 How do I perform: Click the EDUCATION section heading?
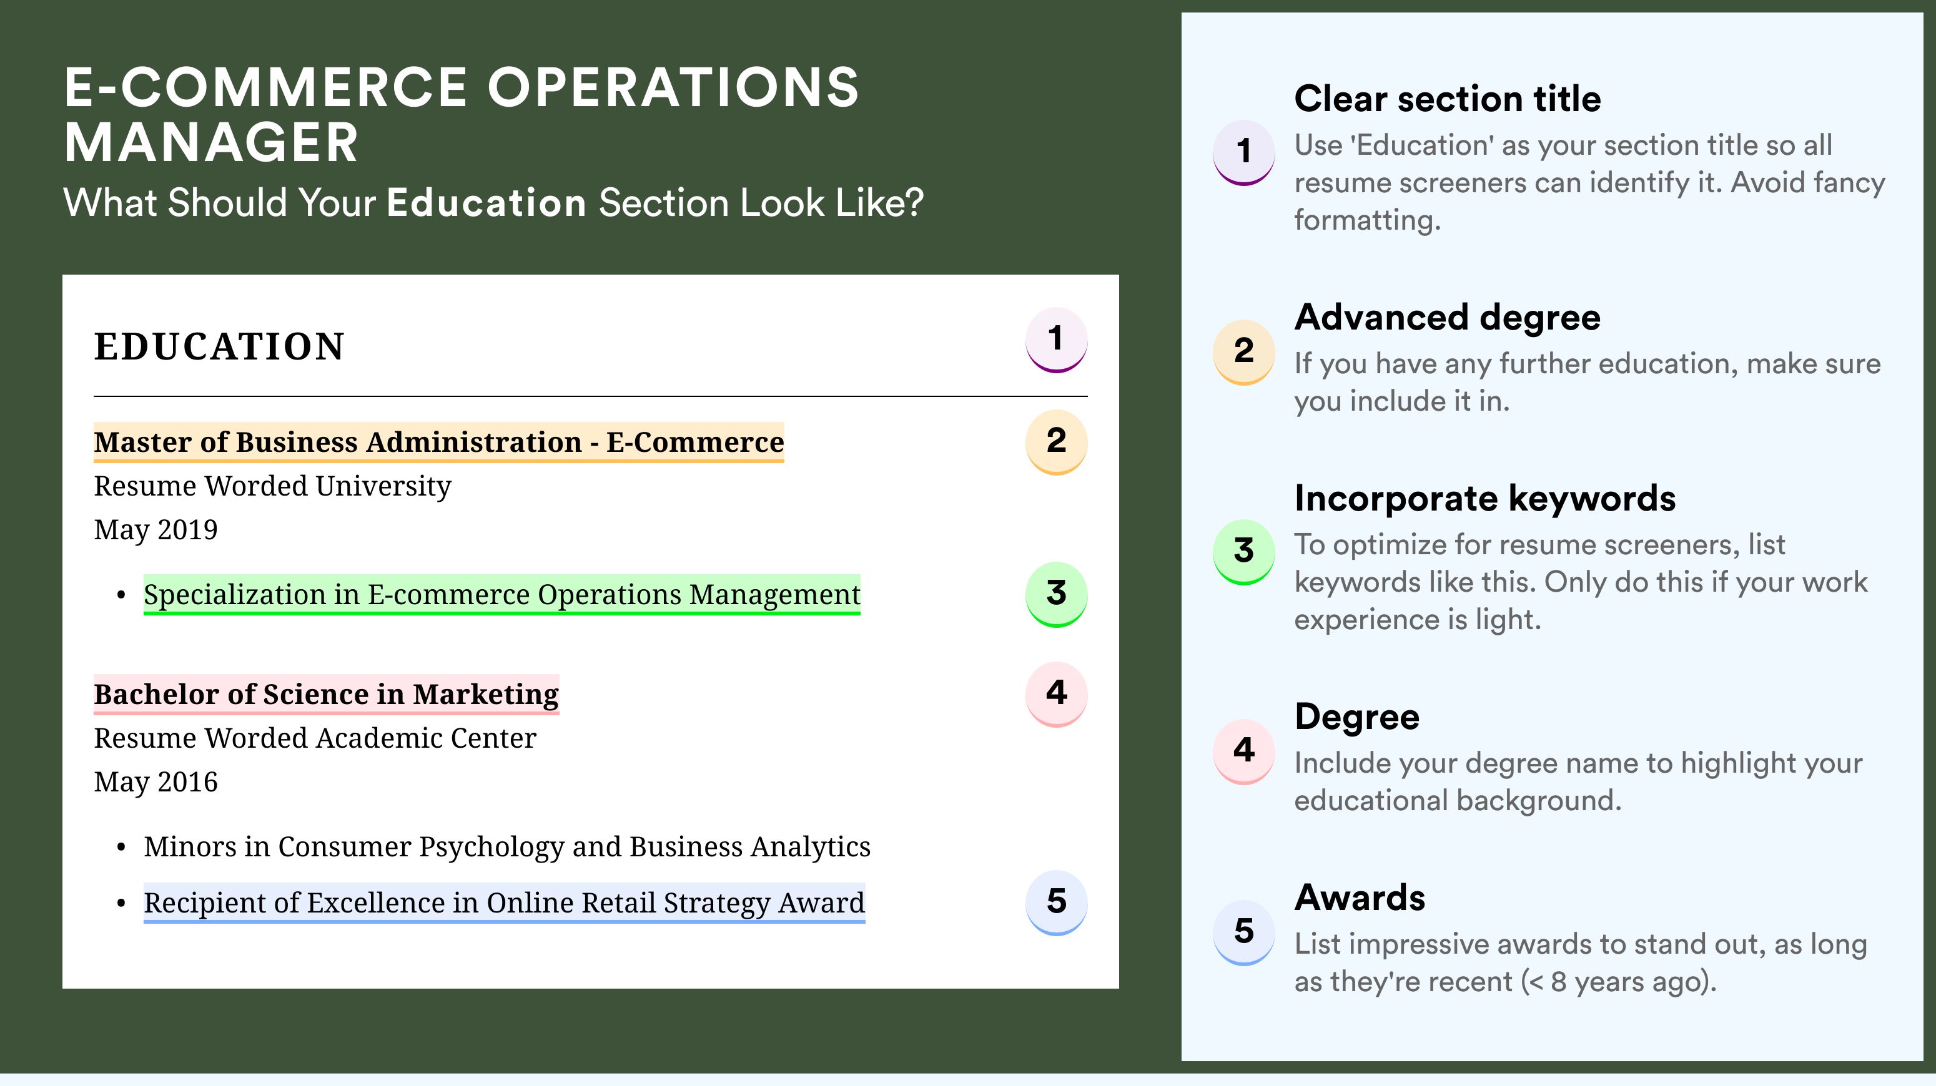point(219,347)
